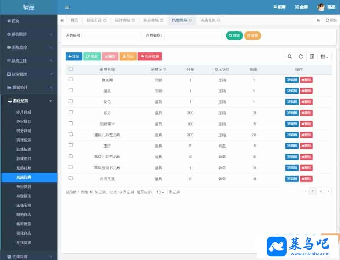
Task: Click delete icon for 积分 row
Action: (x=306, y=113)
